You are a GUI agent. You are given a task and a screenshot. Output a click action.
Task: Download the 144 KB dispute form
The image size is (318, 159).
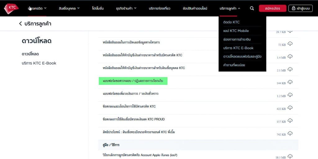coord(290,82)
